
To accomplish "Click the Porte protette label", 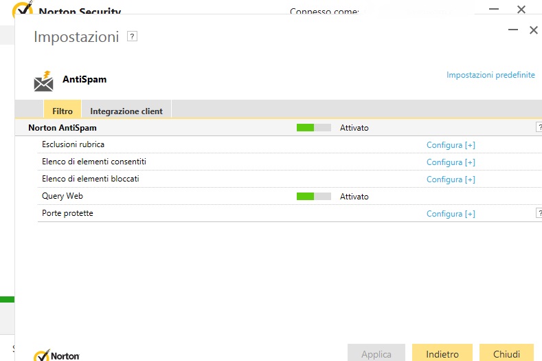I will [x=67, y=213].
